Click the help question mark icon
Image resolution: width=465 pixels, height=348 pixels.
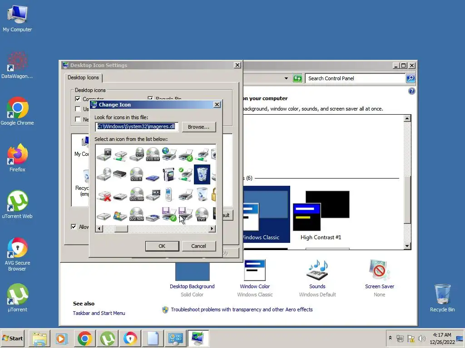(x=411, y=91)
